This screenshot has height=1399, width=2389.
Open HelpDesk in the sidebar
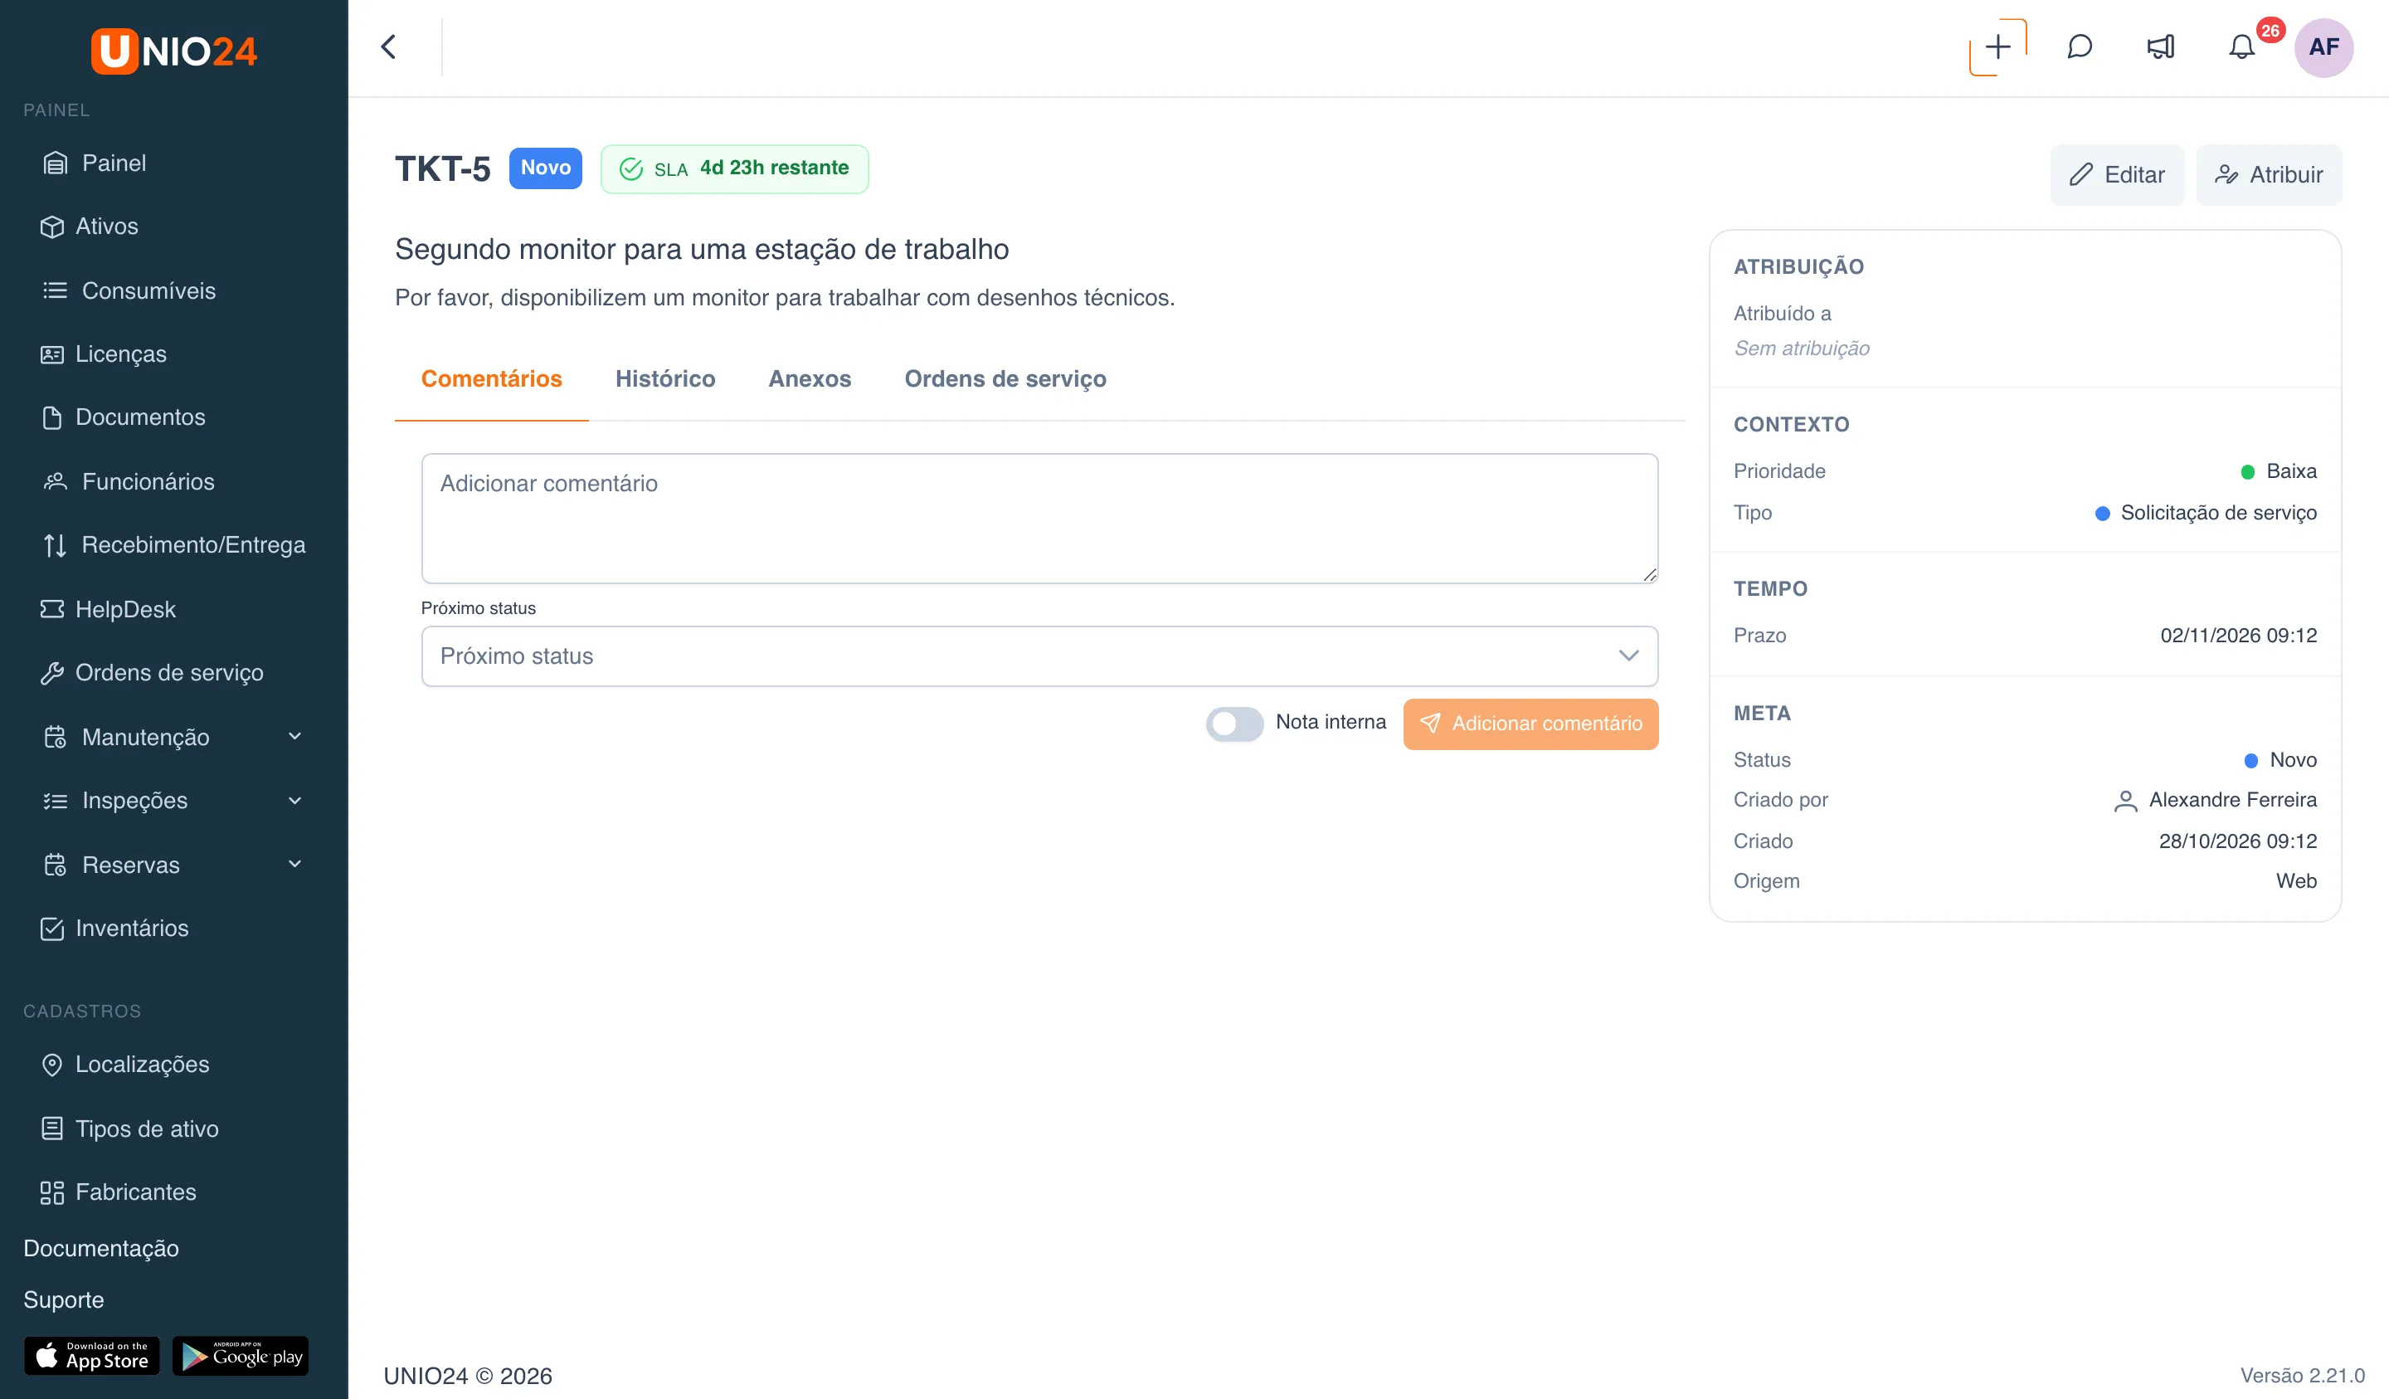[108, 609]
